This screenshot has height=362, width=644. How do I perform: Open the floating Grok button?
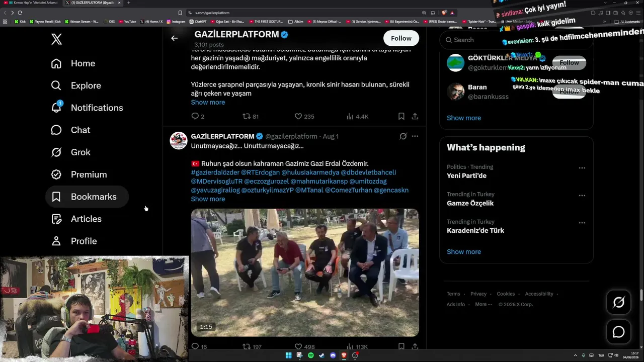(618, 302)
